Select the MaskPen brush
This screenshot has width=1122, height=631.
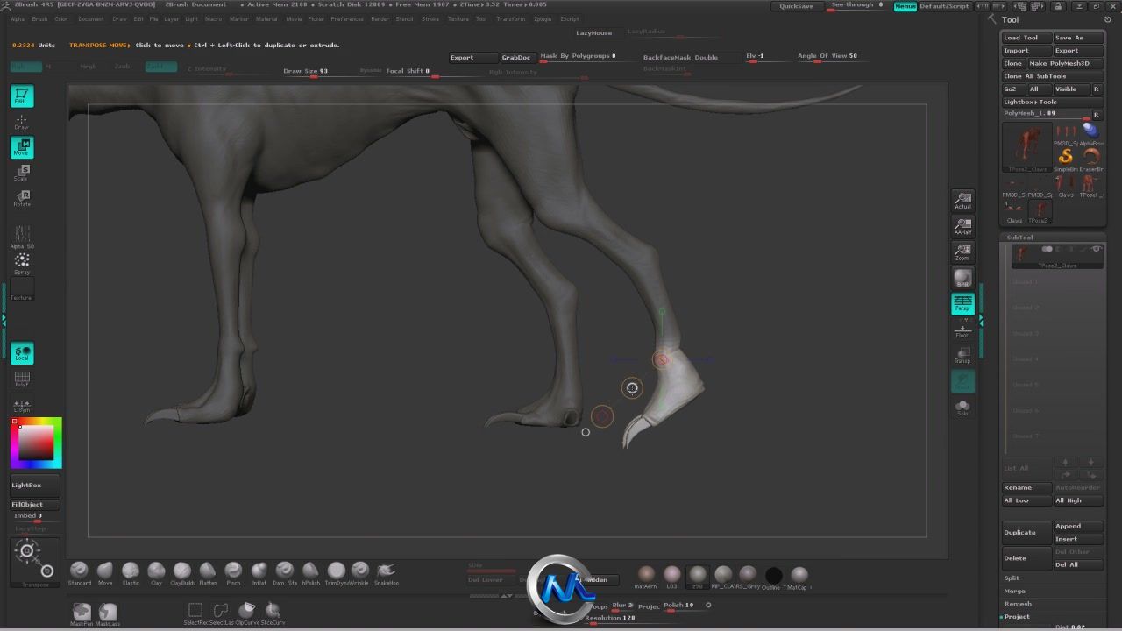(x=82, y=613)
